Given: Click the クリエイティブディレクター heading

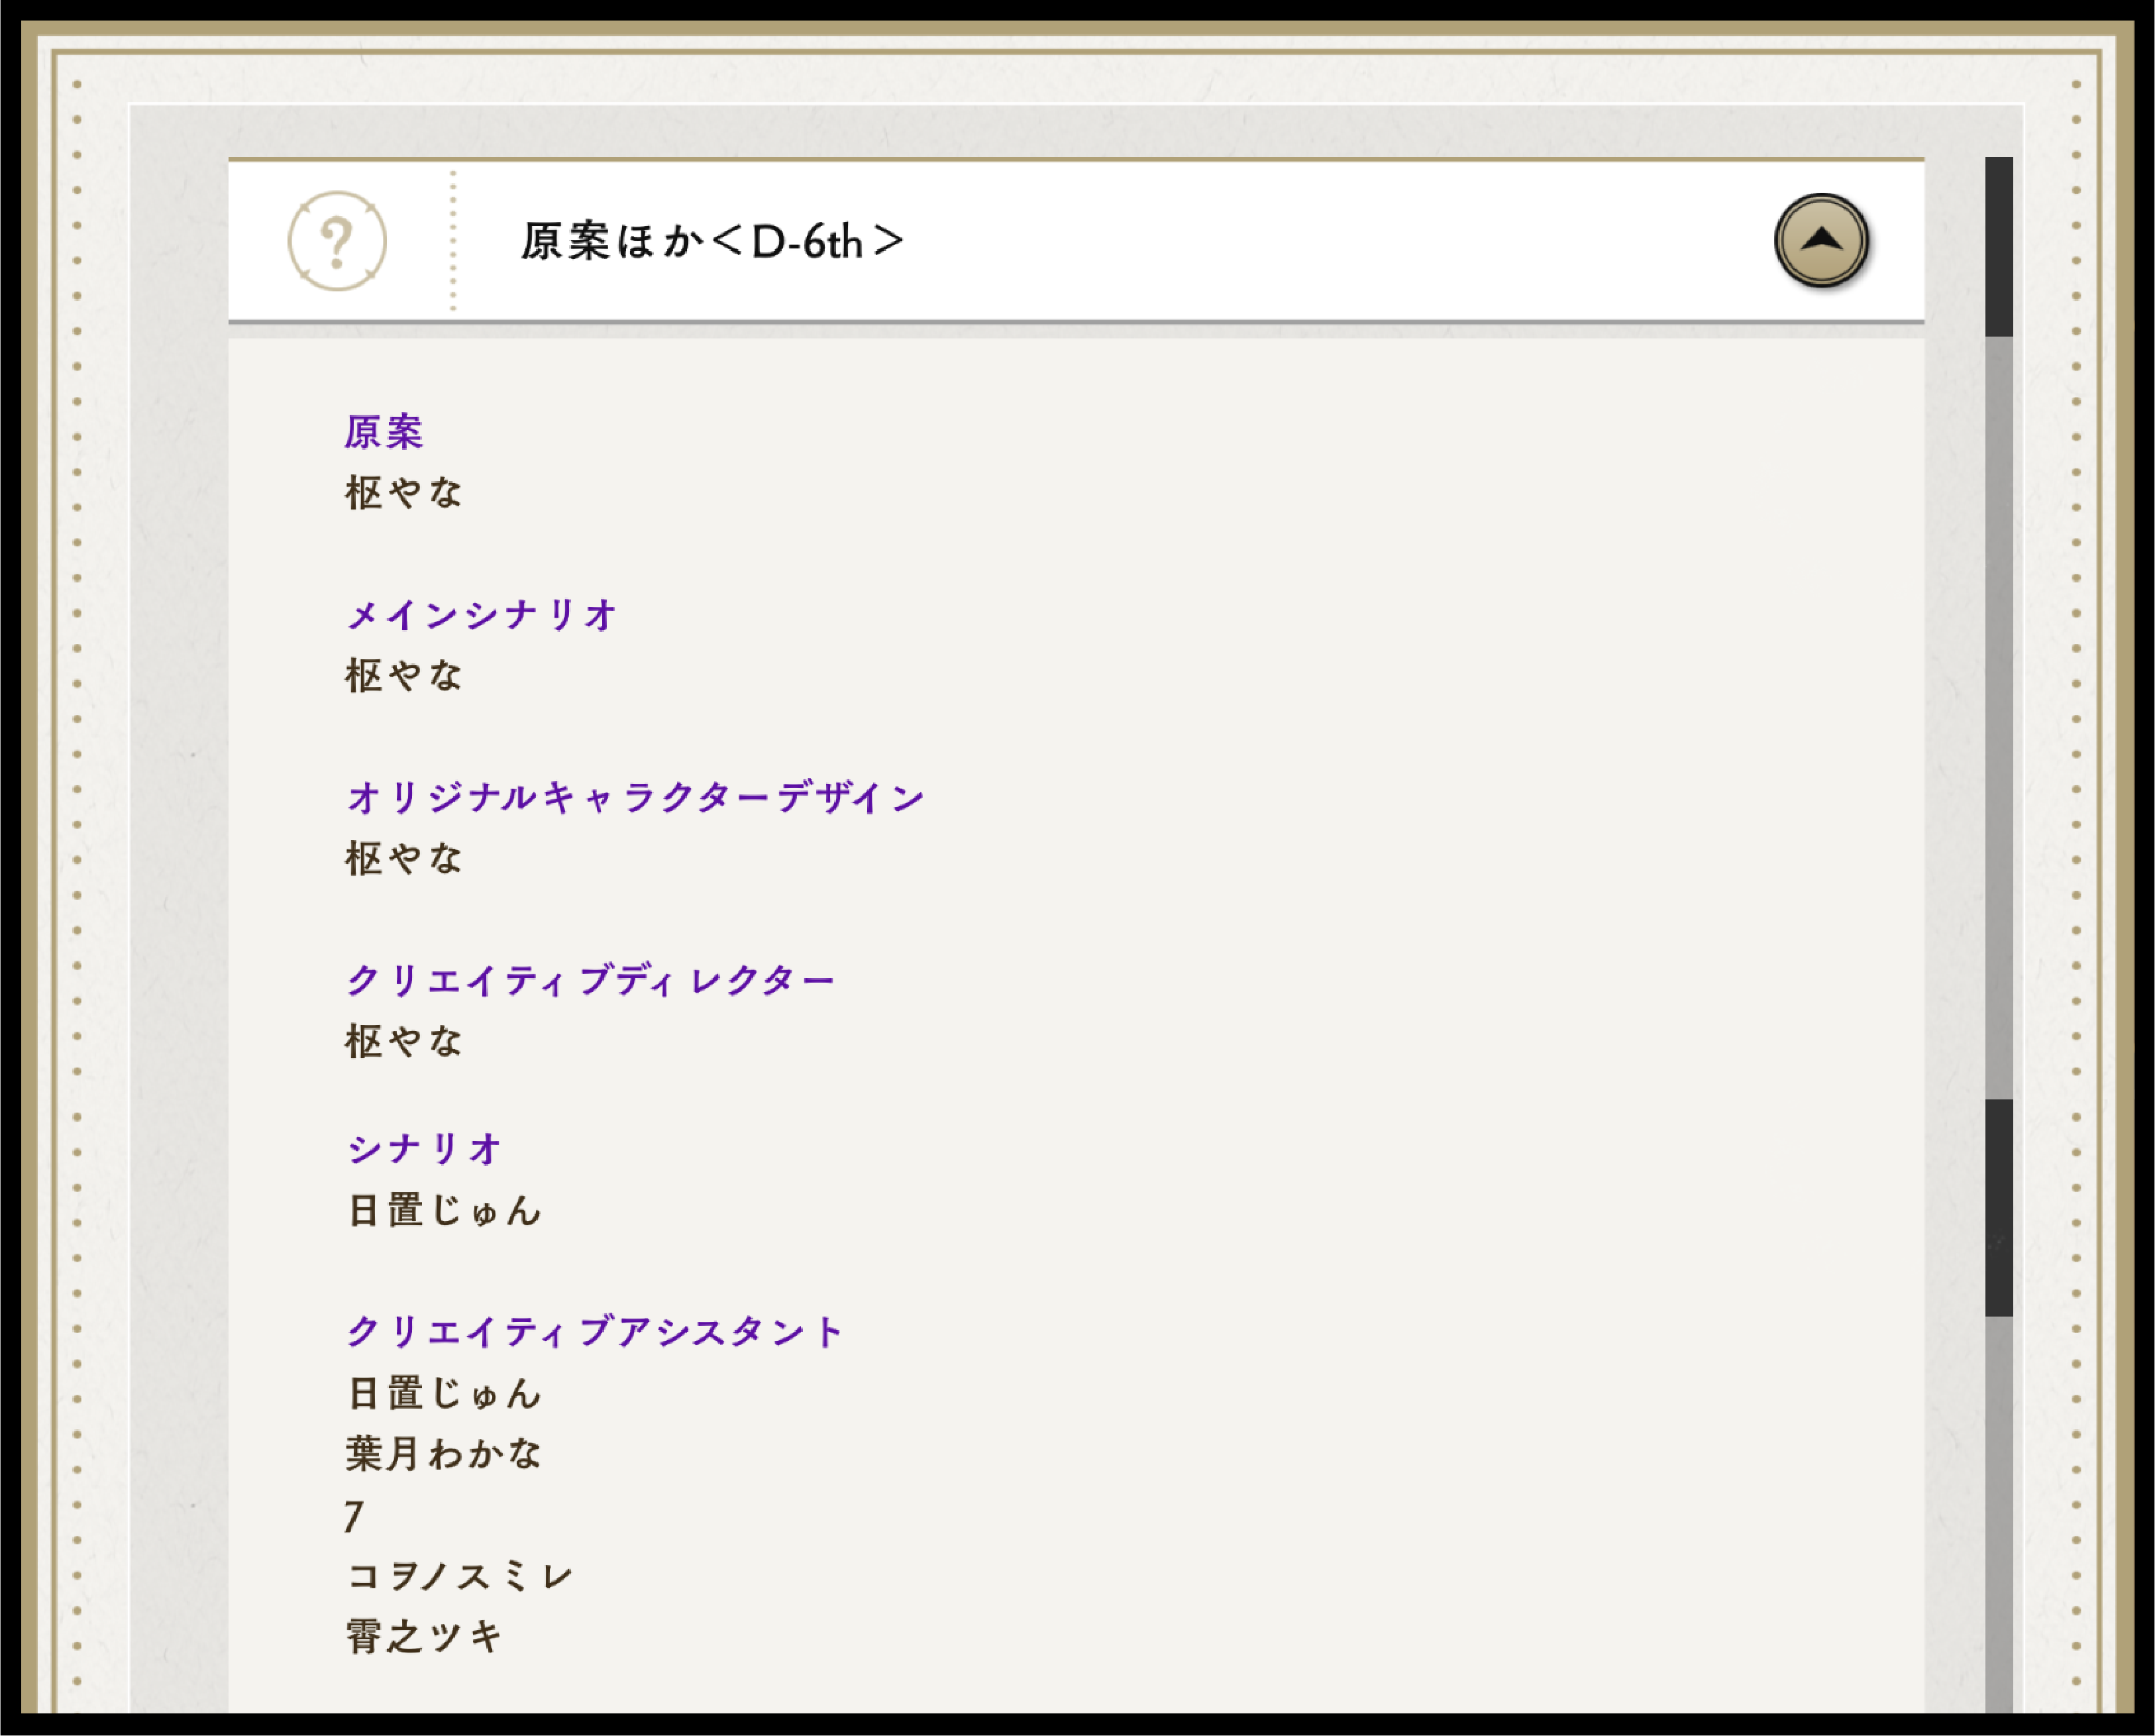Looking at the screenshot, I should coord(590,981).
